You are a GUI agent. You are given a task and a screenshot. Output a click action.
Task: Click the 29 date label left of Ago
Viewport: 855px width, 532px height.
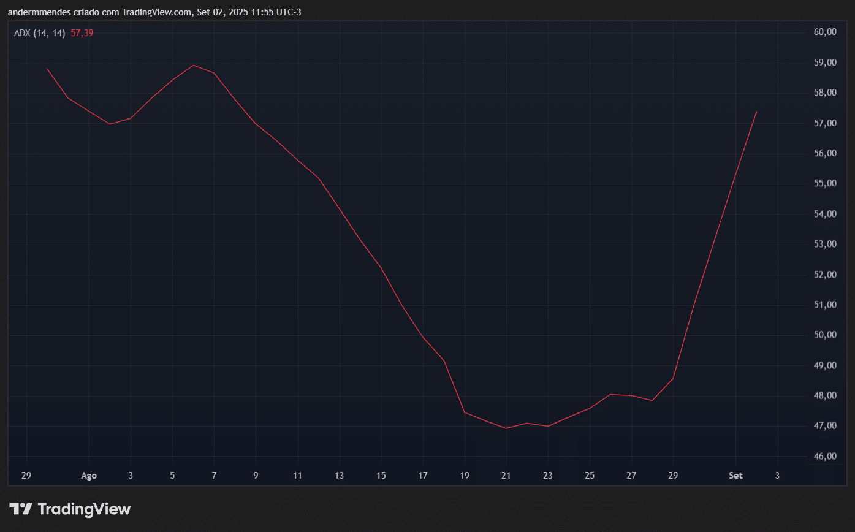[26, 475]
